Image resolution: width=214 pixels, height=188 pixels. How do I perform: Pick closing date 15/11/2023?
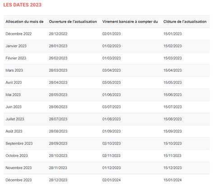pyautogui.click(x=172, y=156)
